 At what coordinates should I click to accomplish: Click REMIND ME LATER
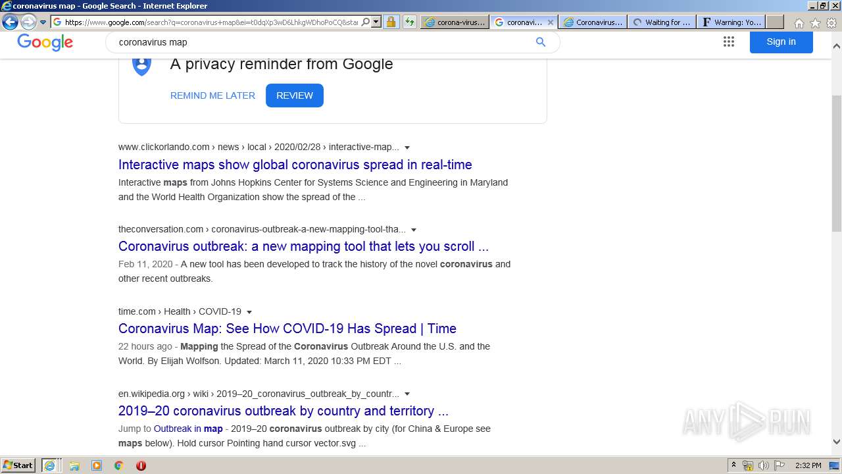point(212,95)
